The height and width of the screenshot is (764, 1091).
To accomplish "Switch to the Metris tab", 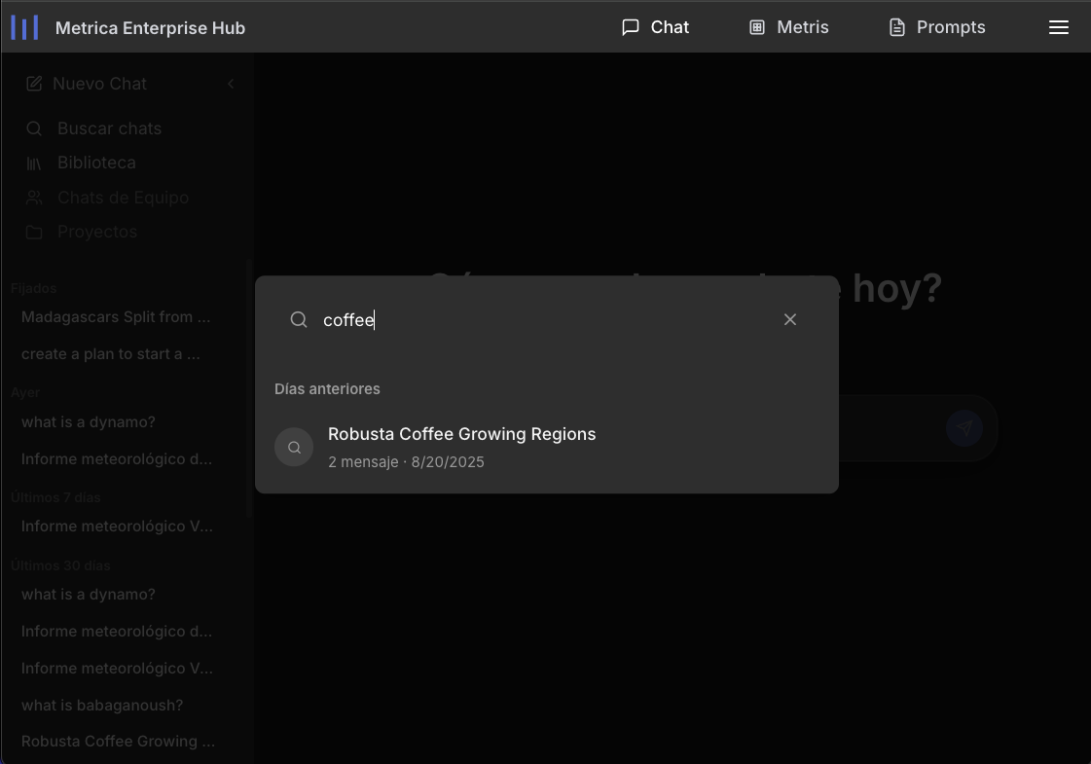I will tap(788, 27).
